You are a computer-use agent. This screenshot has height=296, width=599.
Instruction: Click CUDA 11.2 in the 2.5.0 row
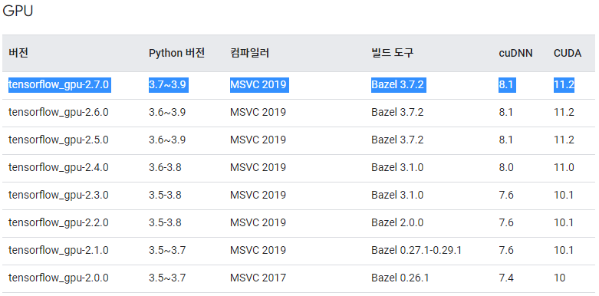pos(564,140)
